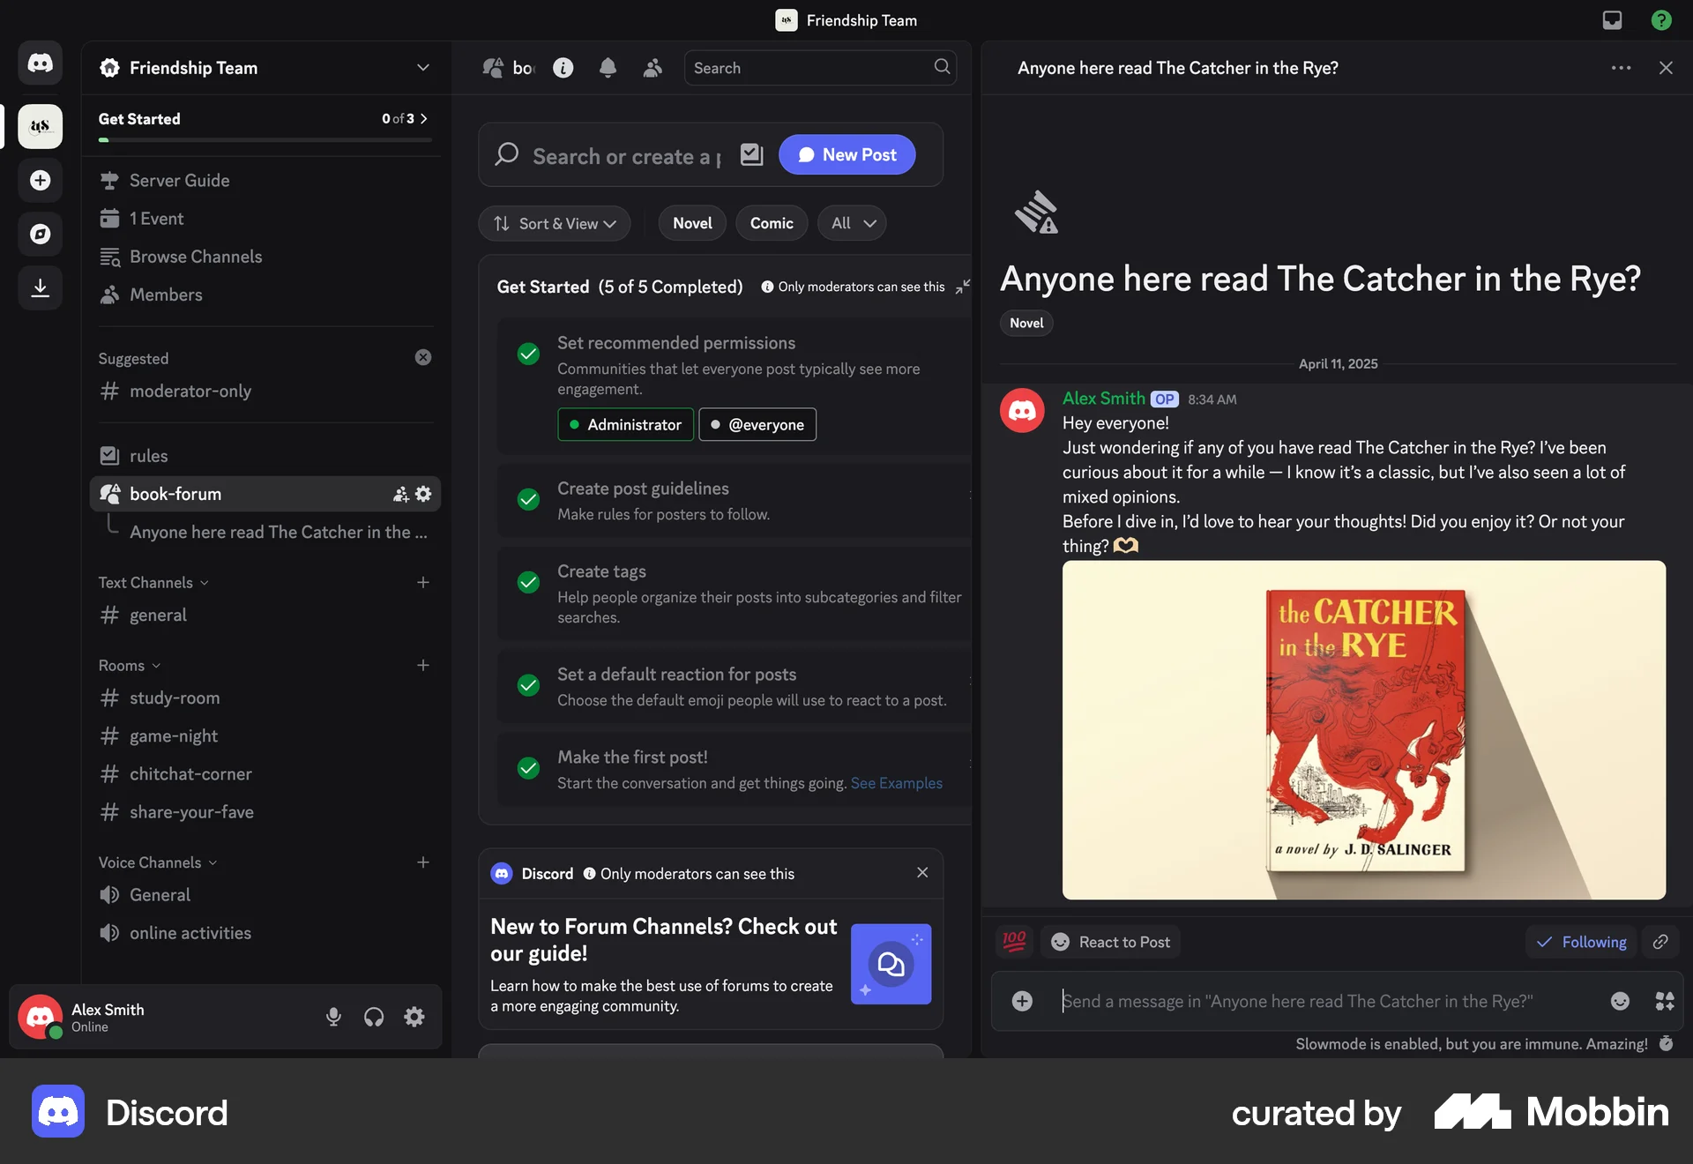
Task: Open the emoji picker in message box
Action: point(1620,1001)
